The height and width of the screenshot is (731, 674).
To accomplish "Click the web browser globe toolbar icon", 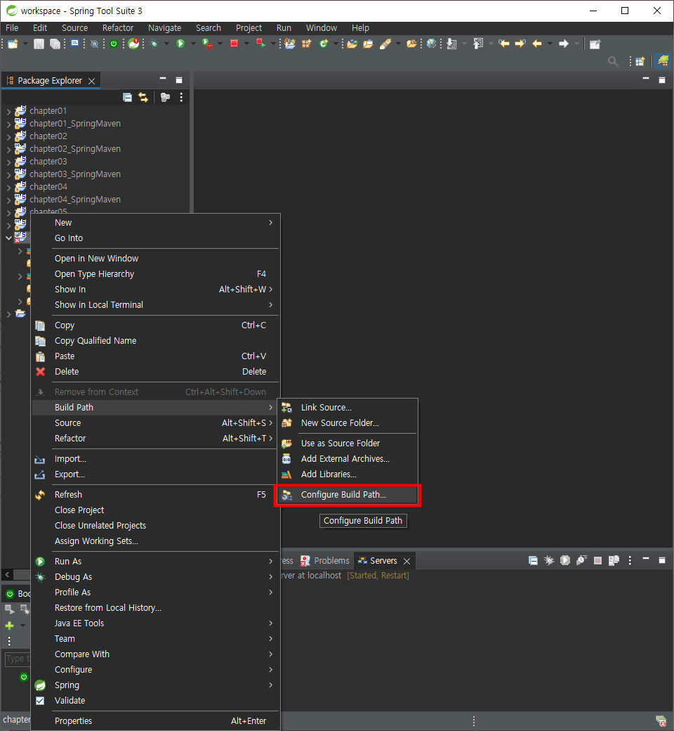I will (x=431, y=44).
